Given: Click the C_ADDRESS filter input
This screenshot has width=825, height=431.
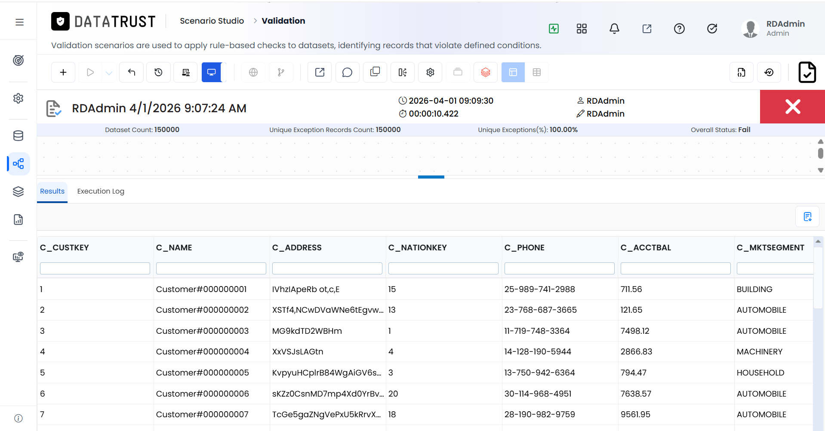Looking at the screenshot, I should point(327,268).
